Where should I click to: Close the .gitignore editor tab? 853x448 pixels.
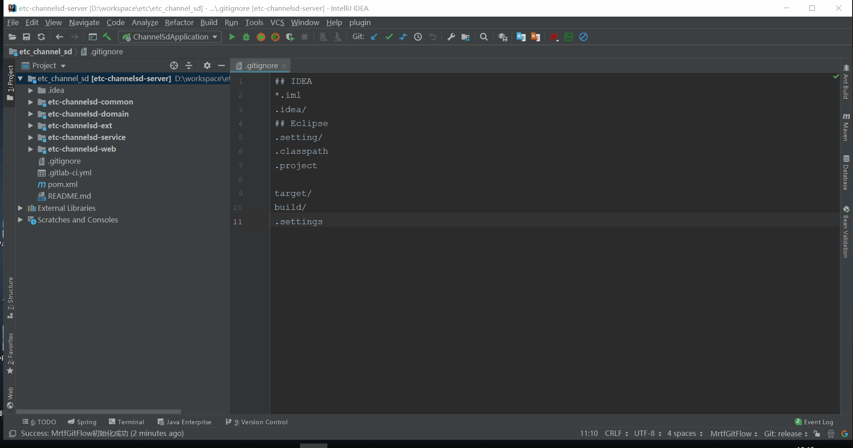284,66
